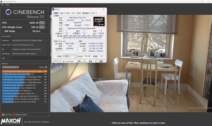Switch to the SPD tab in CPU-Z
This screenshot has height=126, width=212.
click(x=73, y=13)
